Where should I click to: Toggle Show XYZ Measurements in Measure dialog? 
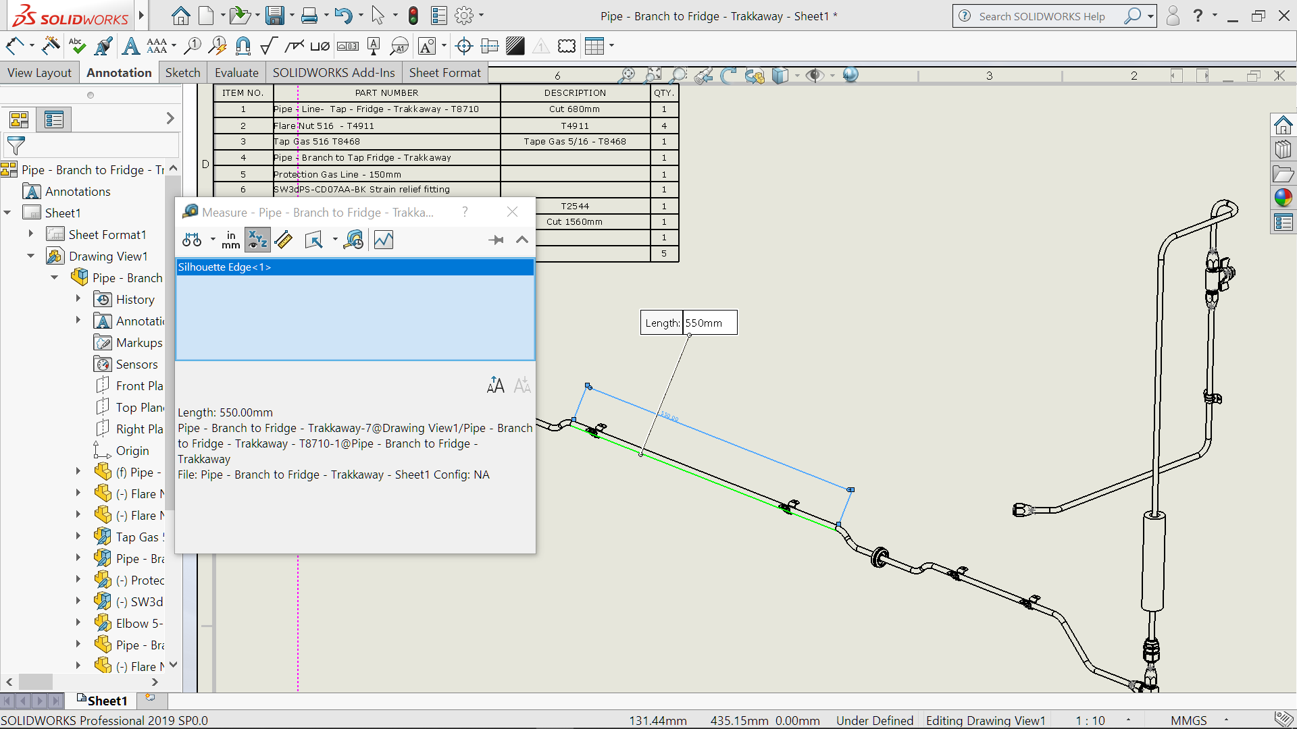pos(257,240)
